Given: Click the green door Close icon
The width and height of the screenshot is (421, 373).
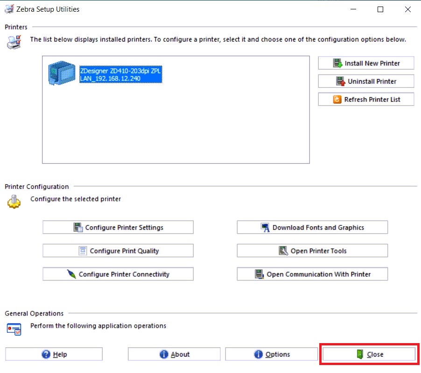Looking at the screenshot, I should tap(360, 354).
